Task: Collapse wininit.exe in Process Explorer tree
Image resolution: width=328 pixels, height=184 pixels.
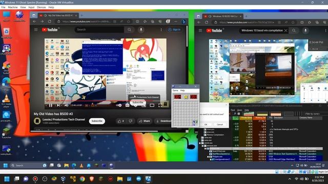Action: 200,143
